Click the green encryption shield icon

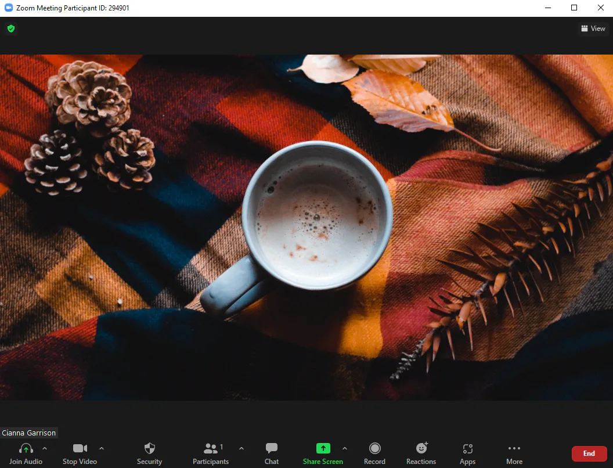point(11,28)
